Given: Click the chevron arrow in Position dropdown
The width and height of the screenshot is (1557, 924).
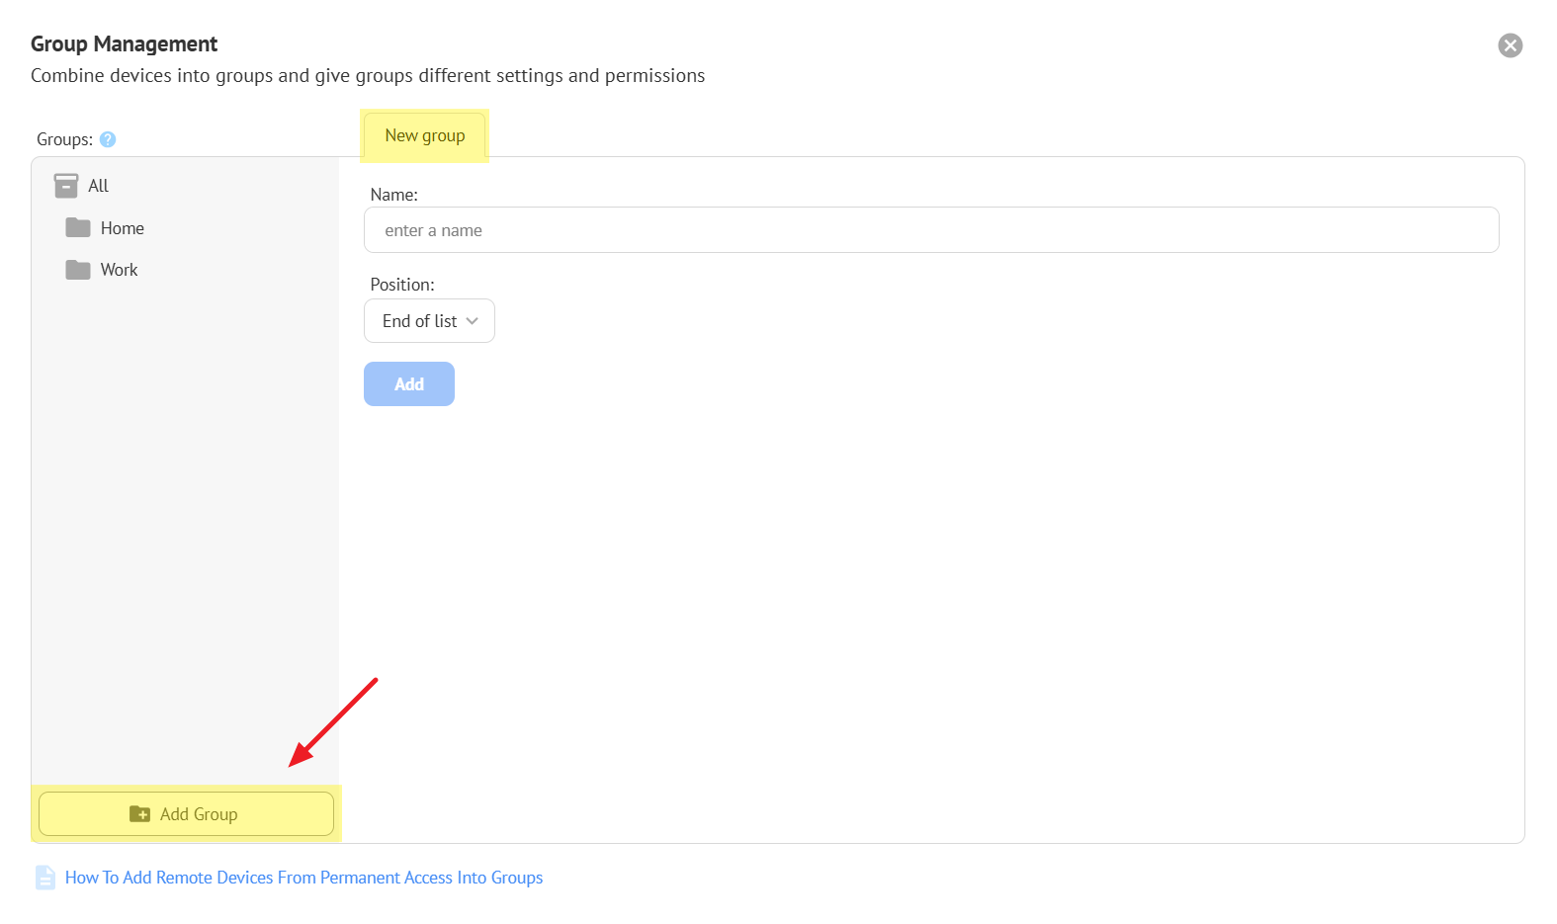Looking at the screenshot, I should click(473, 321).
